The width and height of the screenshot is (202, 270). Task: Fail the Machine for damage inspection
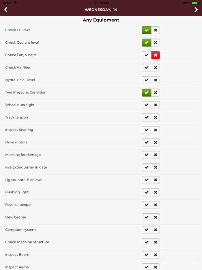click(156, 155)
